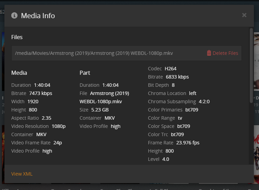Select the file Size value 5.23 GB
This screenshot has width=259, height=190.
pos(100,110)
